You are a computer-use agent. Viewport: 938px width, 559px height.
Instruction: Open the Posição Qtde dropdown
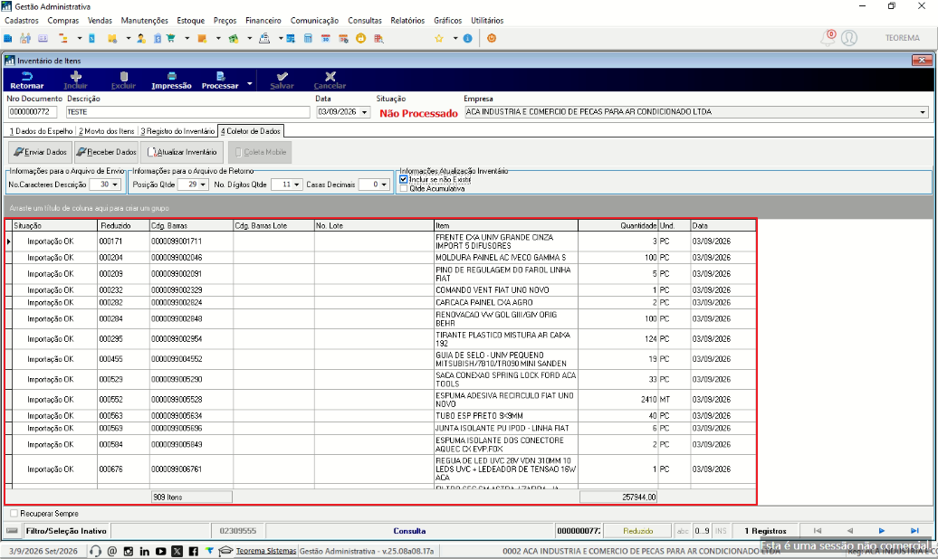coord(204,185)
